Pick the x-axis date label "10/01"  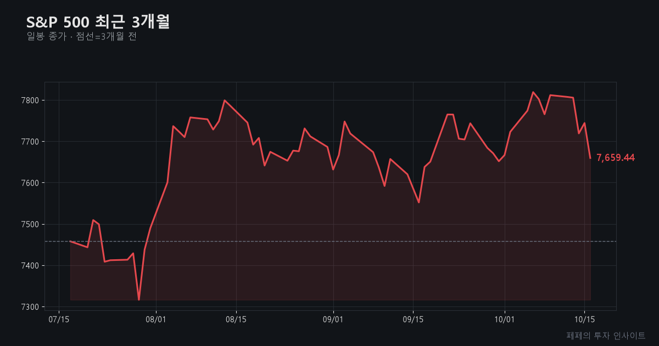(x=504, y=319)
